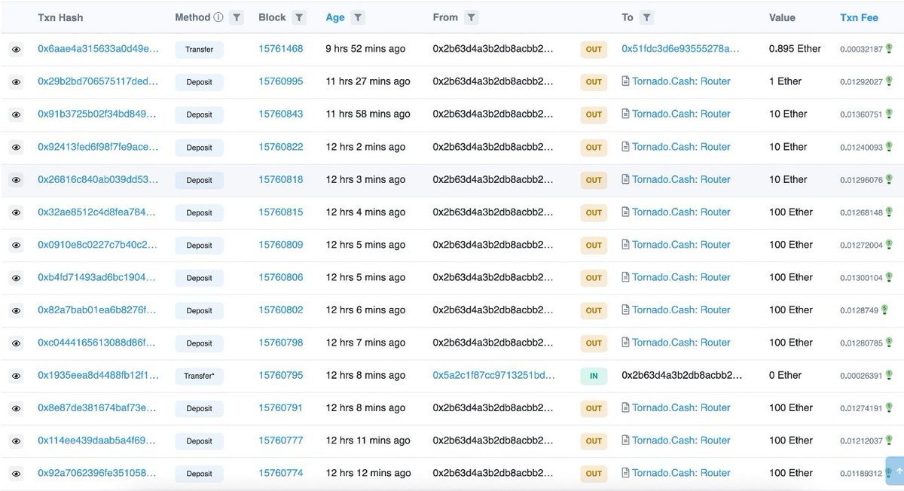Click eye icon on the Transfer* row
This screenshot has height=491, width=904.
[x=16, y=376]
